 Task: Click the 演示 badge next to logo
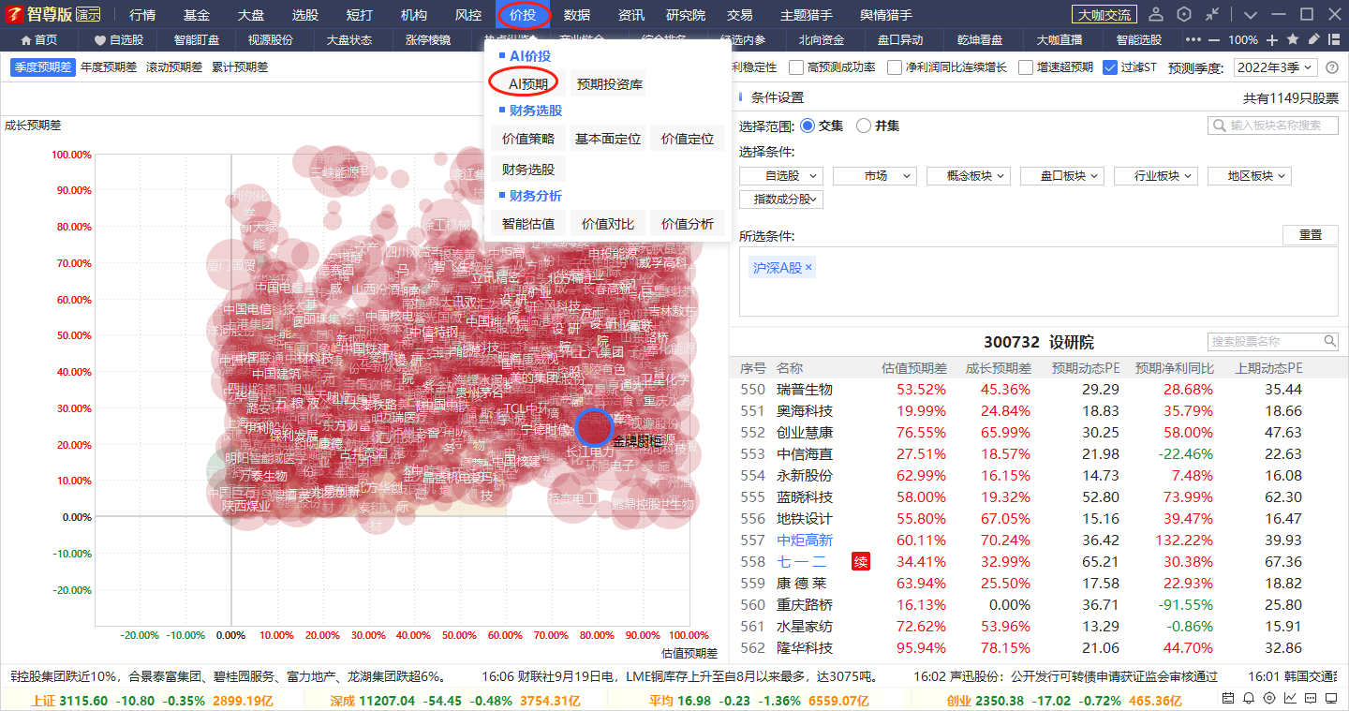point(88,14)
